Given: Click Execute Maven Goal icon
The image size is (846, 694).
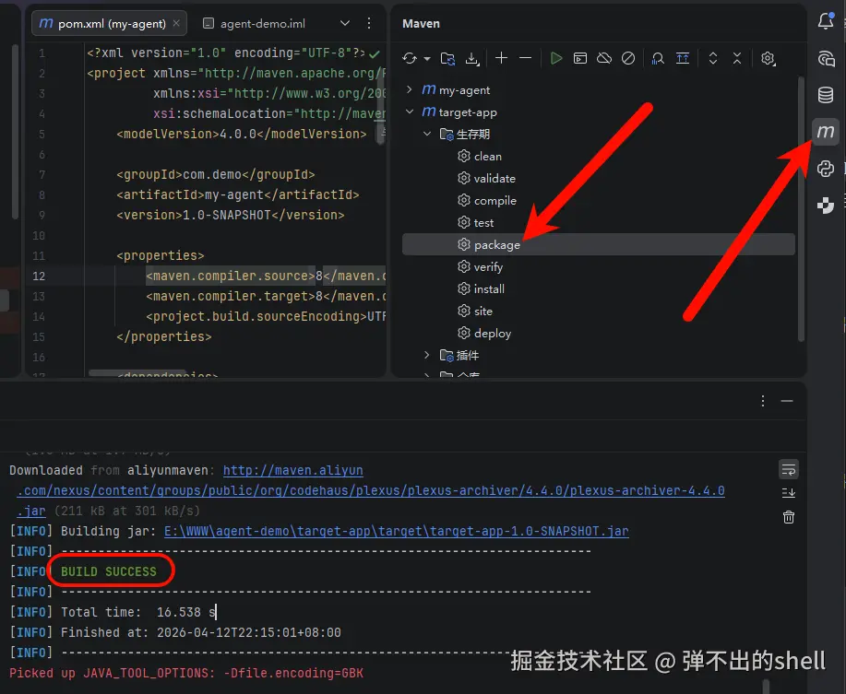Looking at the screenshot, I should tap(580, 58).
